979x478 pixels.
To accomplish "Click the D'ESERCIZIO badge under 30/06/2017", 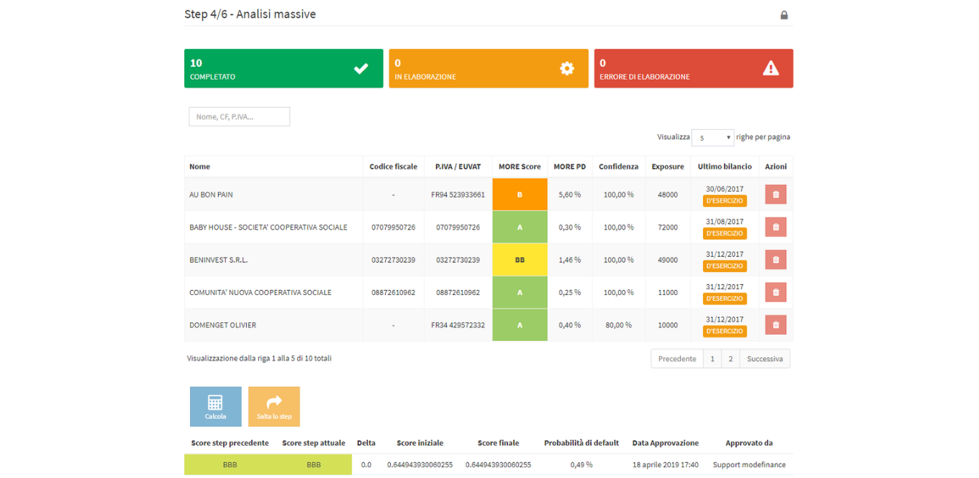I will coord(724,201).
